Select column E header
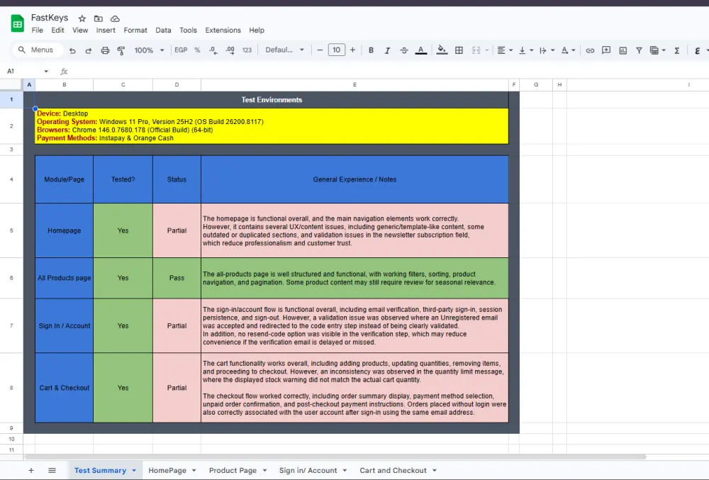The width and height of the screenshot is (709, 480). click(x=354, y=84)
